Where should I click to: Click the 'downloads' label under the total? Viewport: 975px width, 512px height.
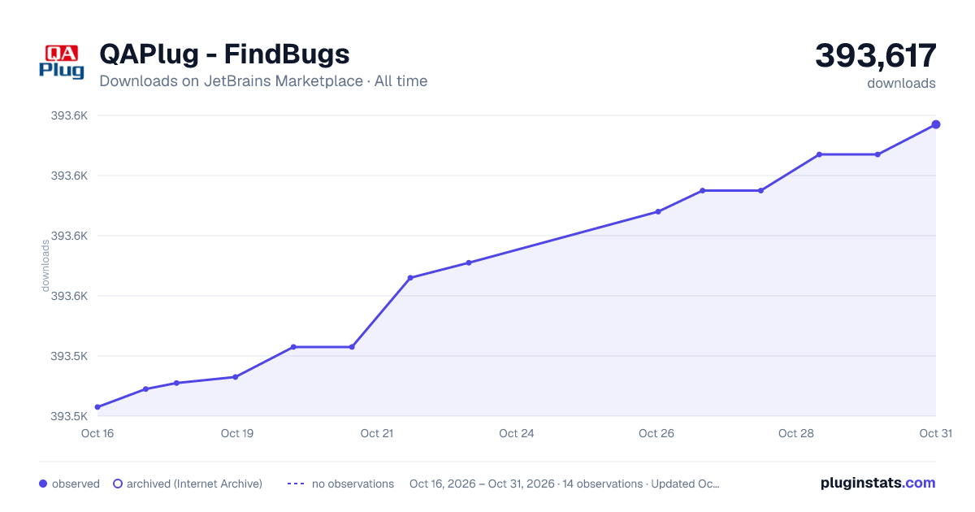tap(901, 83)
